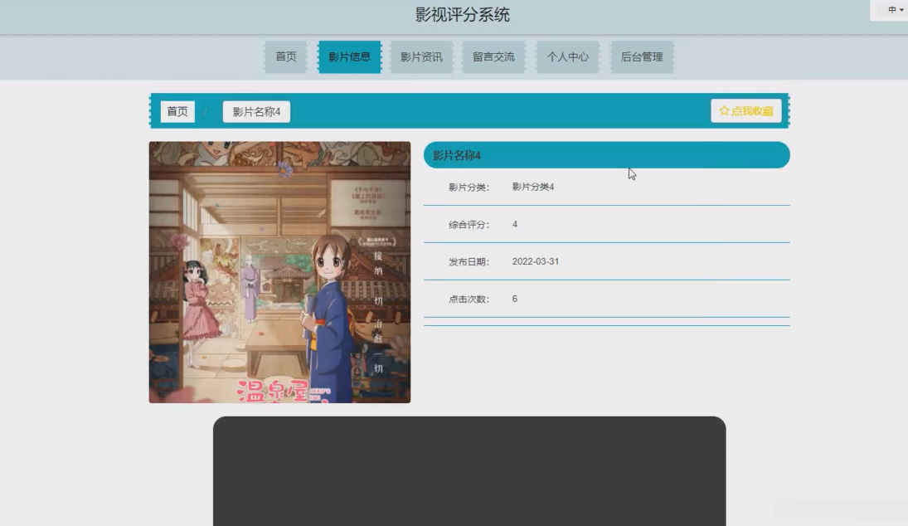Select the 影片信息 navigation tab

point(349,56)
